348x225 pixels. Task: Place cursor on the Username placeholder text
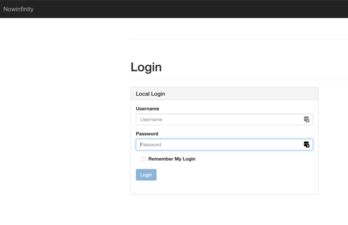coord(151,119)
